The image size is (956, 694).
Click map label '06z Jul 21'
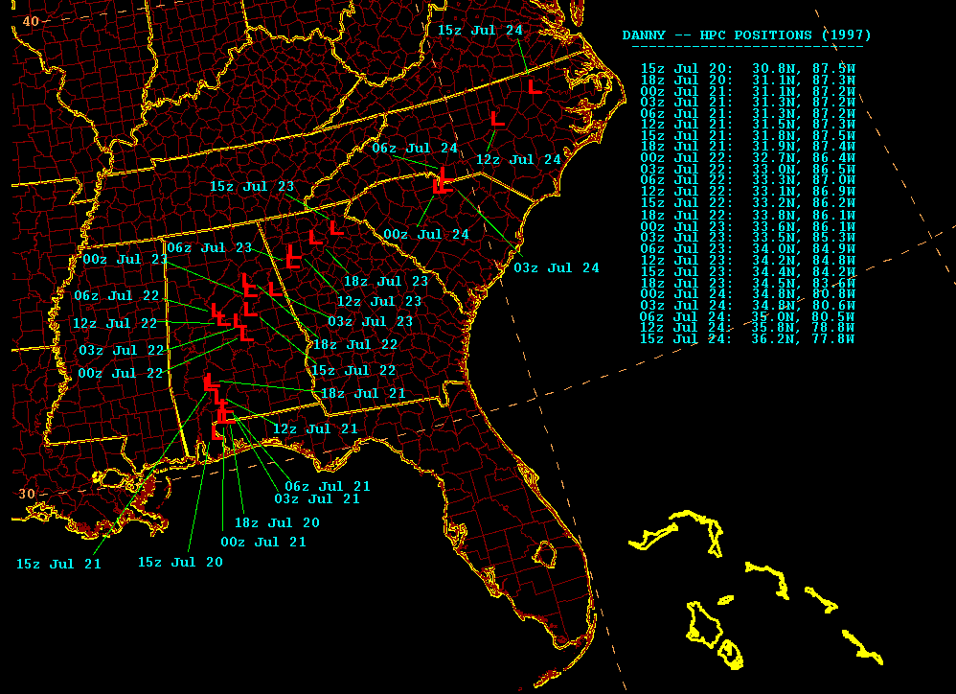[x=328, y=486]
